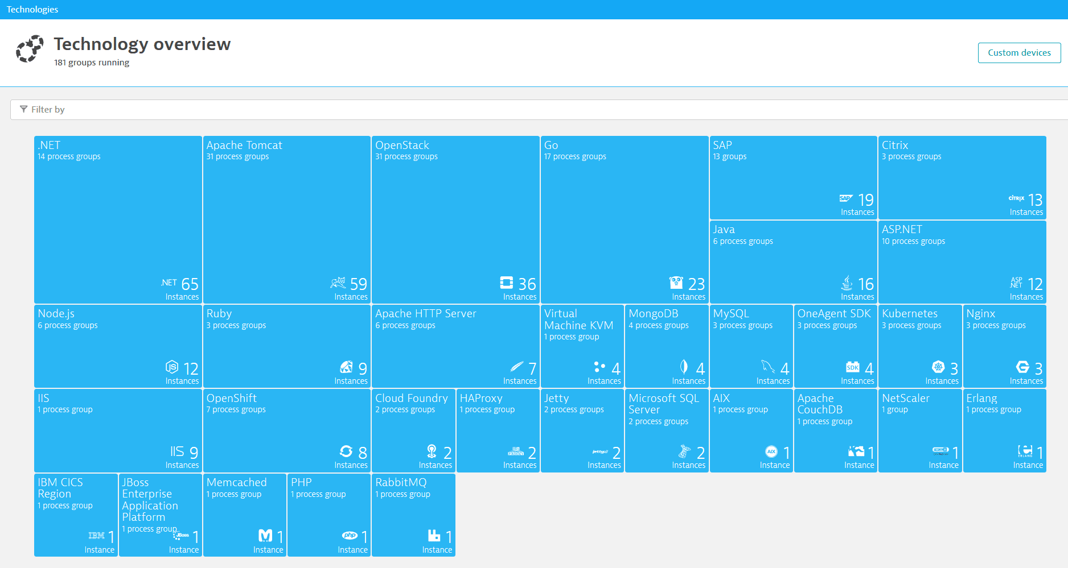Click the Jetty logo icon
1068x568 pixels.
[600, 452]
